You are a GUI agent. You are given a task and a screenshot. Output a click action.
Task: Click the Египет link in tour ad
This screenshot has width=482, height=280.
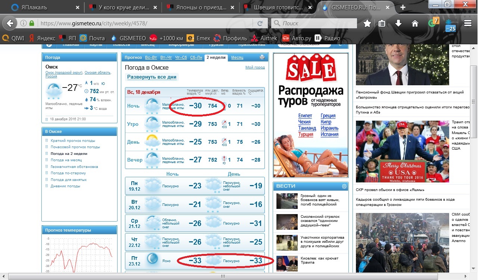click(305, 116)
